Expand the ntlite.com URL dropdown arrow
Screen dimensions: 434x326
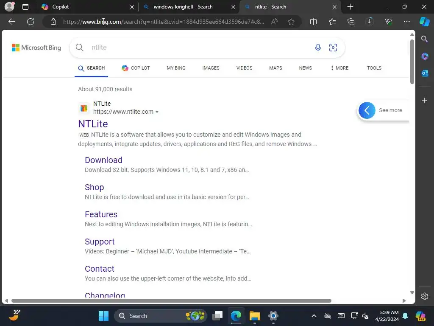coord(157,112)
